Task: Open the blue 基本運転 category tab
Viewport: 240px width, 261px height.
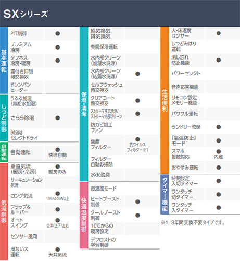Action: 4,60
